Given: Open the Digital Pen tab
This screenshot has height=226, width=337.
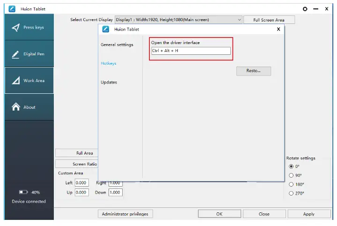Looking at the screenshot, I should [29, 54].
